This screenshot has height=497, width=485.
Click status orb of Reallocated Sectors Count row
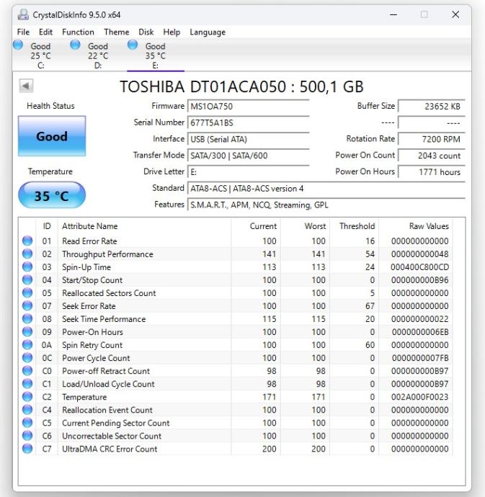click(x=27, y=293)
